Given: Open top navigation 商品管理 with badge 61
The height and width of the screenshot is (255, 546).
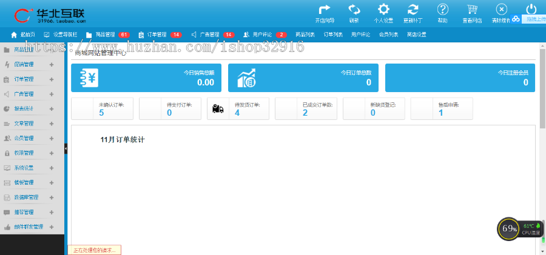Looking at the screenshot, I should pos(108,35).
